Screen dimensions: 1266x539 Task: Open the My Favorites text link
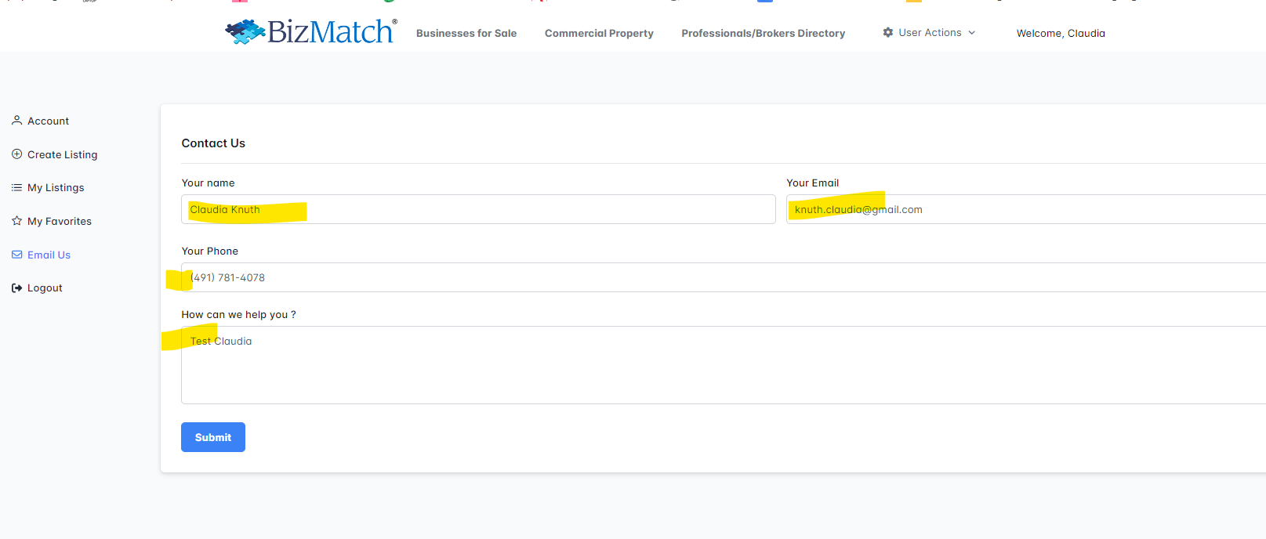tap(60, 222)
